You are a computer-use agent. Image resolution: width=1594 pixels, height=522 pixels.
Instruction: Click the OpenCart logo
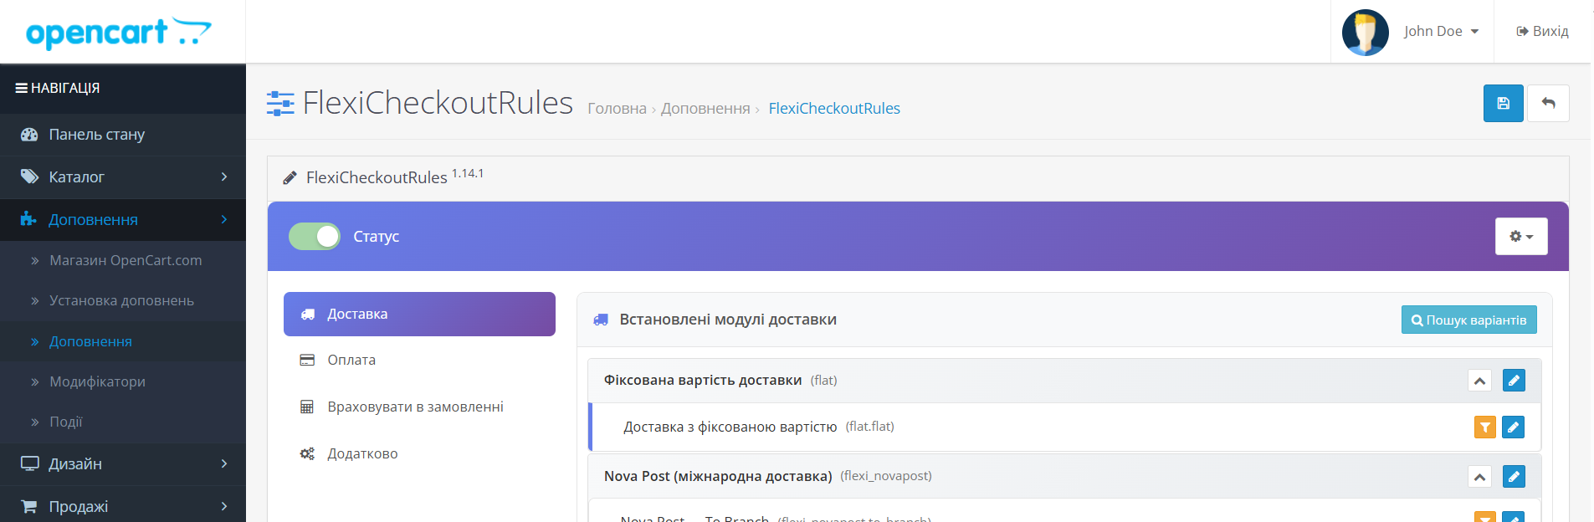[x=118, y=33]
